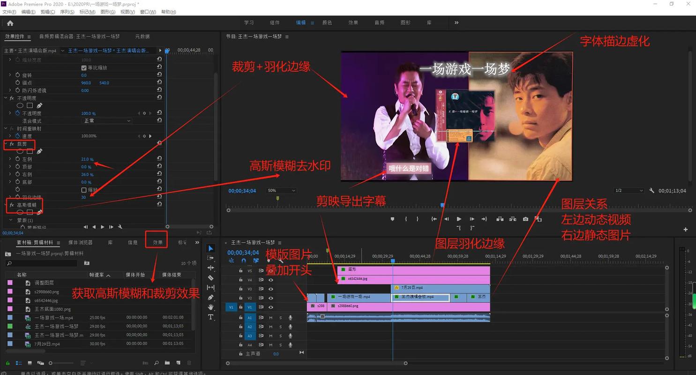Adjust the project panel thumbnail zoom slider
Image resolution: width=696 pixels, height=375 pixels.
click(x=61, y=363)
